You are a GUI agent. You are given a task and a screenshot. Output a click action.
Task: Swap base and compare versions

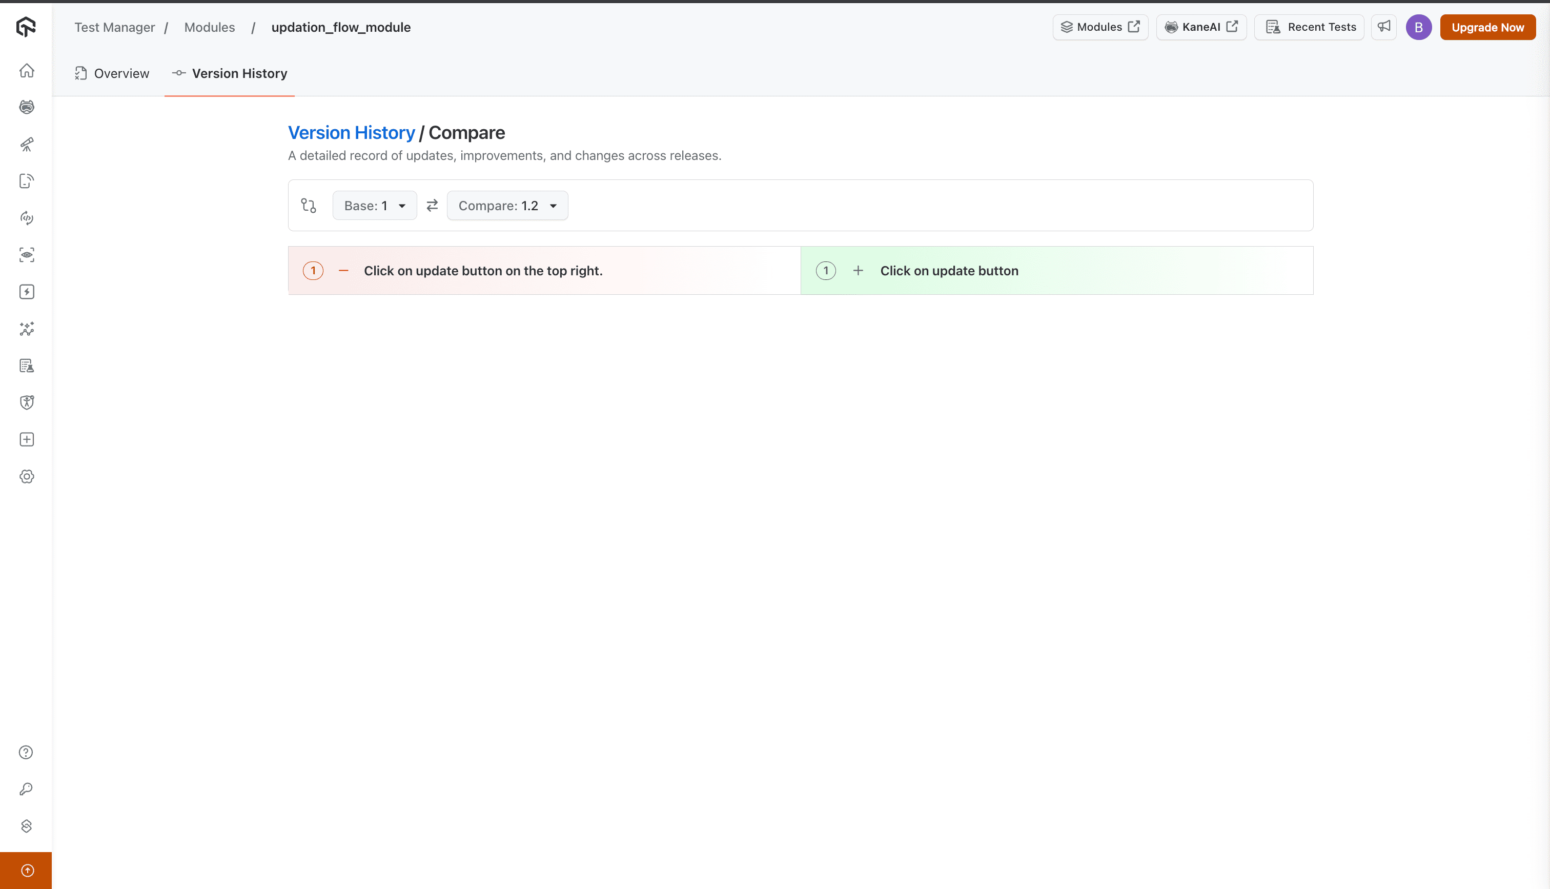tap(432, 206)
